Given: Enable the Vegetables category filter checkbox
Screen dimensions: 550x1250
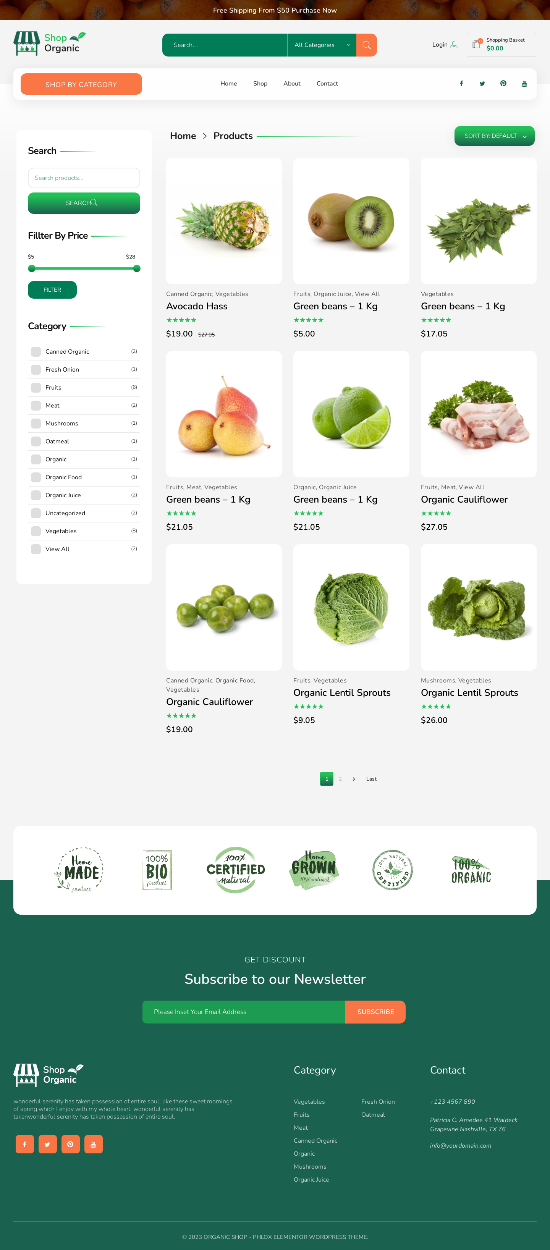Looking at the screenshot, I should click(x=36, y=531).
